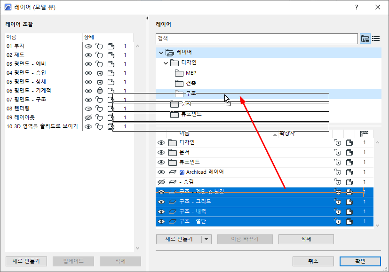Click lock icon of 03 평면도 - 예비
Image resolution: width=389 pixels, height=272 pixels.
point(99,64)
